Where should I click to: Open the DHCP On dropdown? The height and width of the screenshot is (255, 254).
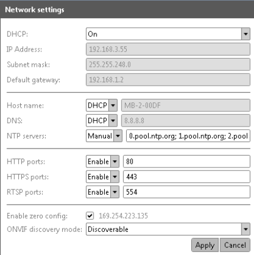pyautogui.click(x=168, y=34)
